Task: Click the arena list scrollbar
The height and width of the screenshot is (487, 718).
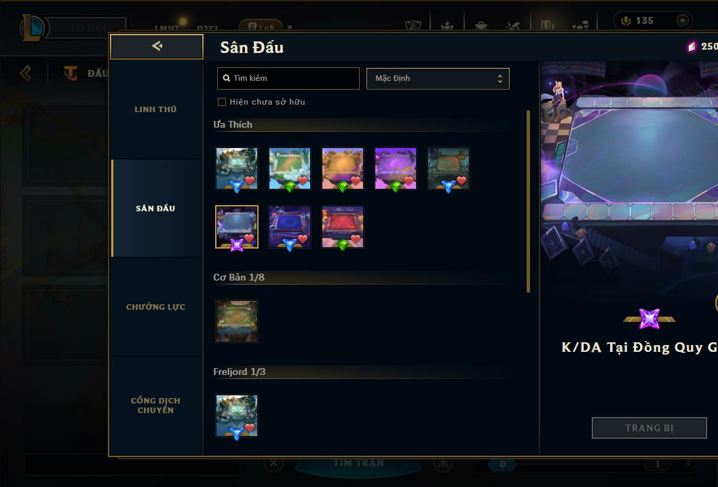Action: point(528,201)
